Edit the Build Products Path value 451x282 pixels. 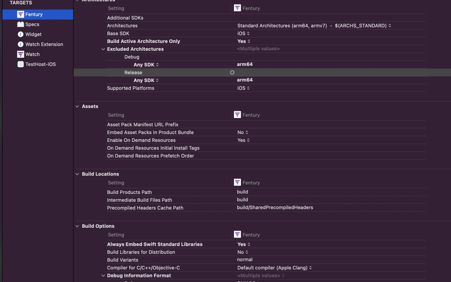[242, 192]
